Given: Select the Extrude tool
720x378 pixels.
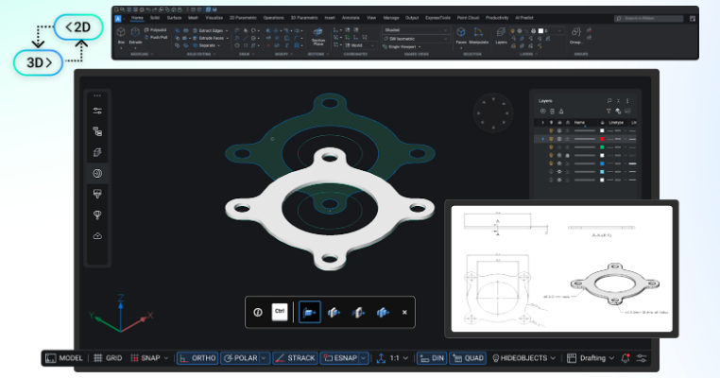Looking at the screenshot, I should click(x=135, y=34).
